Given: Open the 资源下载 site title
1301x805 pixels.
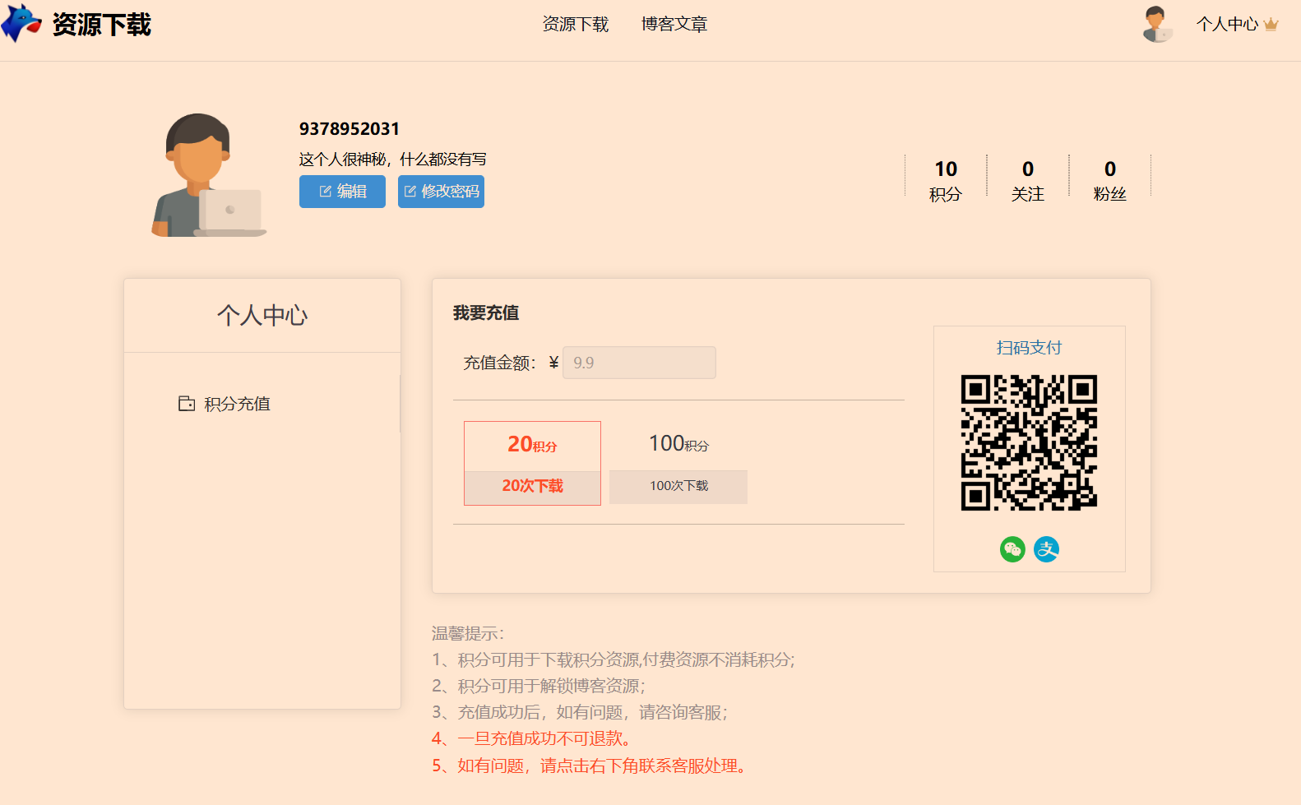Looking at the screenshot, I should pyautogui.click(x=102, y=25).
